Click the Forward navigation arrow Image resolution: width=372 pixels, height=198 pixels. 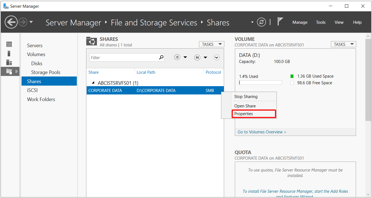click(23, 22)
